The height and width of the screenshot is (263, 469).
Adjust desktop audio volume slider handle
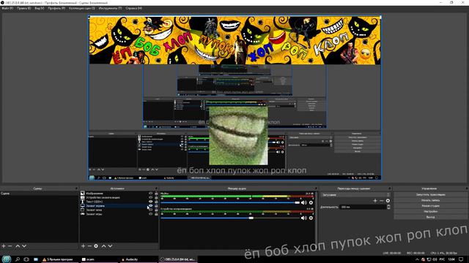[251, 218]
